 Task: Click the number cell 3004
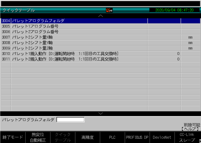[x=6, y=21]
